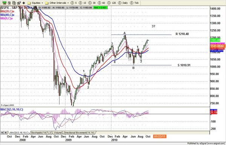Click the 1400.00 price axis label

[x=215, y=9]
